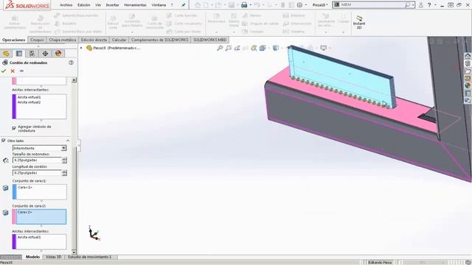
Task: Click the Longitud de cordón value field
Action: [37, 173]
